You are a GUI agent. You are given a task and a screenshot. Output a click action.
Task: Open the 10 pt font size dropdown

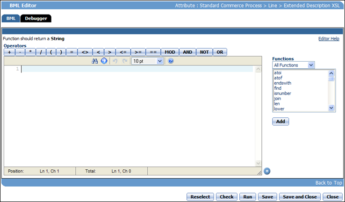point(147,61)
